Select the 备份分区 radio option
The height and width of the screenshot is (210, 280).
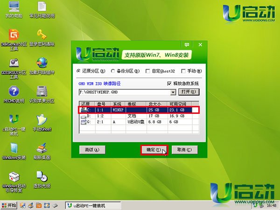point(113,71)
